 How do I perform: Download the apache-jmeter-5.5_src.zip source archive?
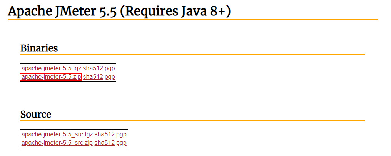[x=57, y=143]
